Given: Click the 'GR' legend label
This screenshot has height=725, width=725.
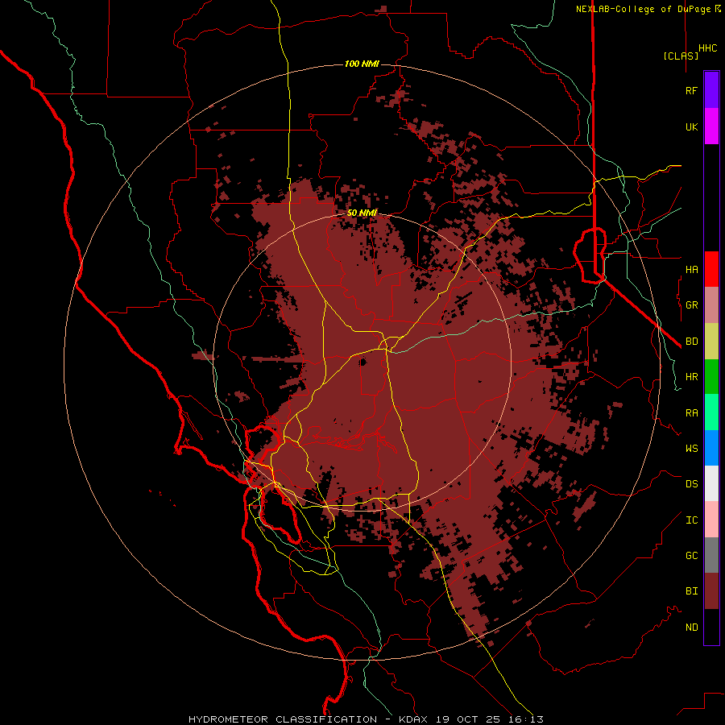Looking at the screenshot, I should (691, 305).
